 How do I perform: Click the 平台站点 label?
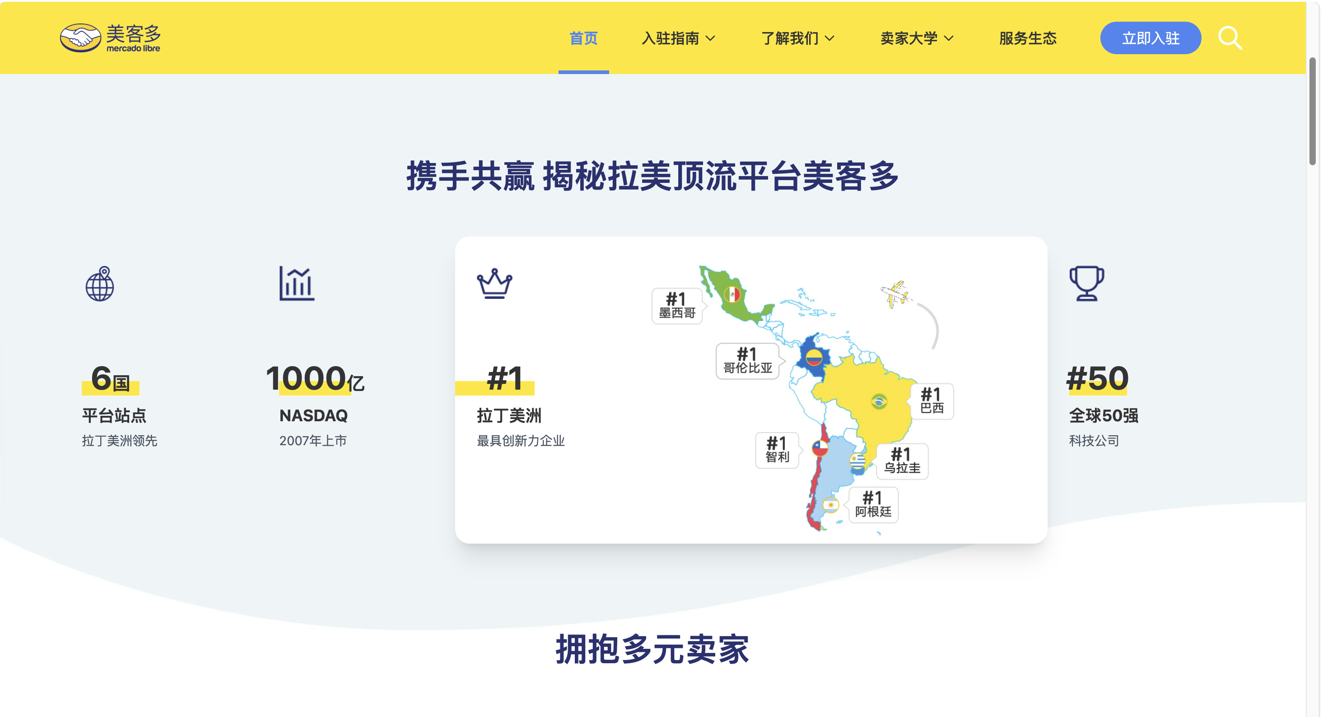[x=114, y=415]
